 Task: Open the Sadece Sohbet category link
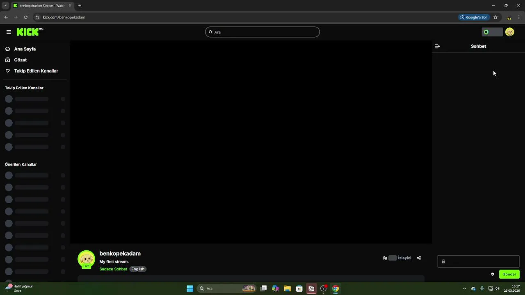coord(113,269)
